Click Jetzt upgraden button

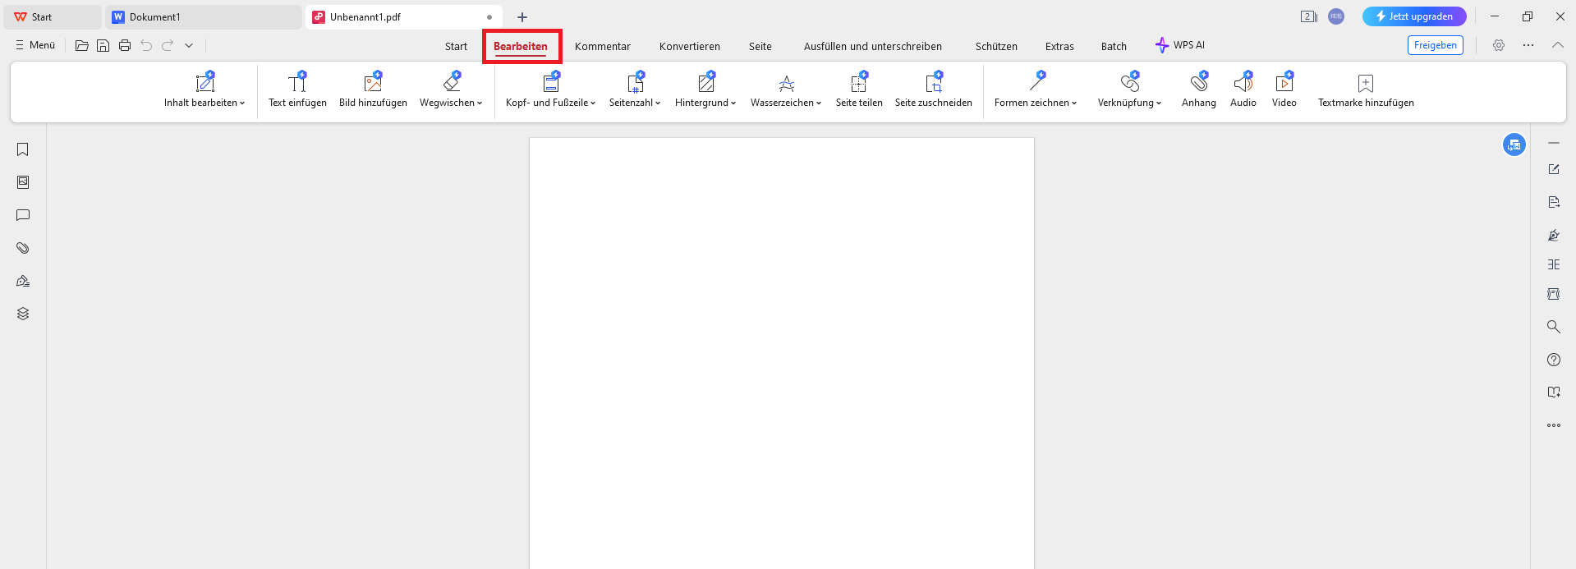(1414, 16)
